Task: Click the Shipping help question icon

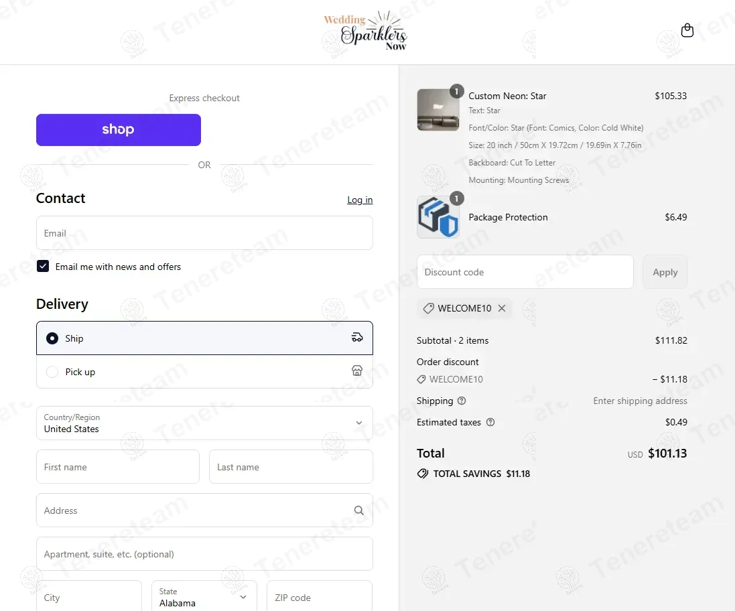Action: pyautogui.click(x=462, y=401)
